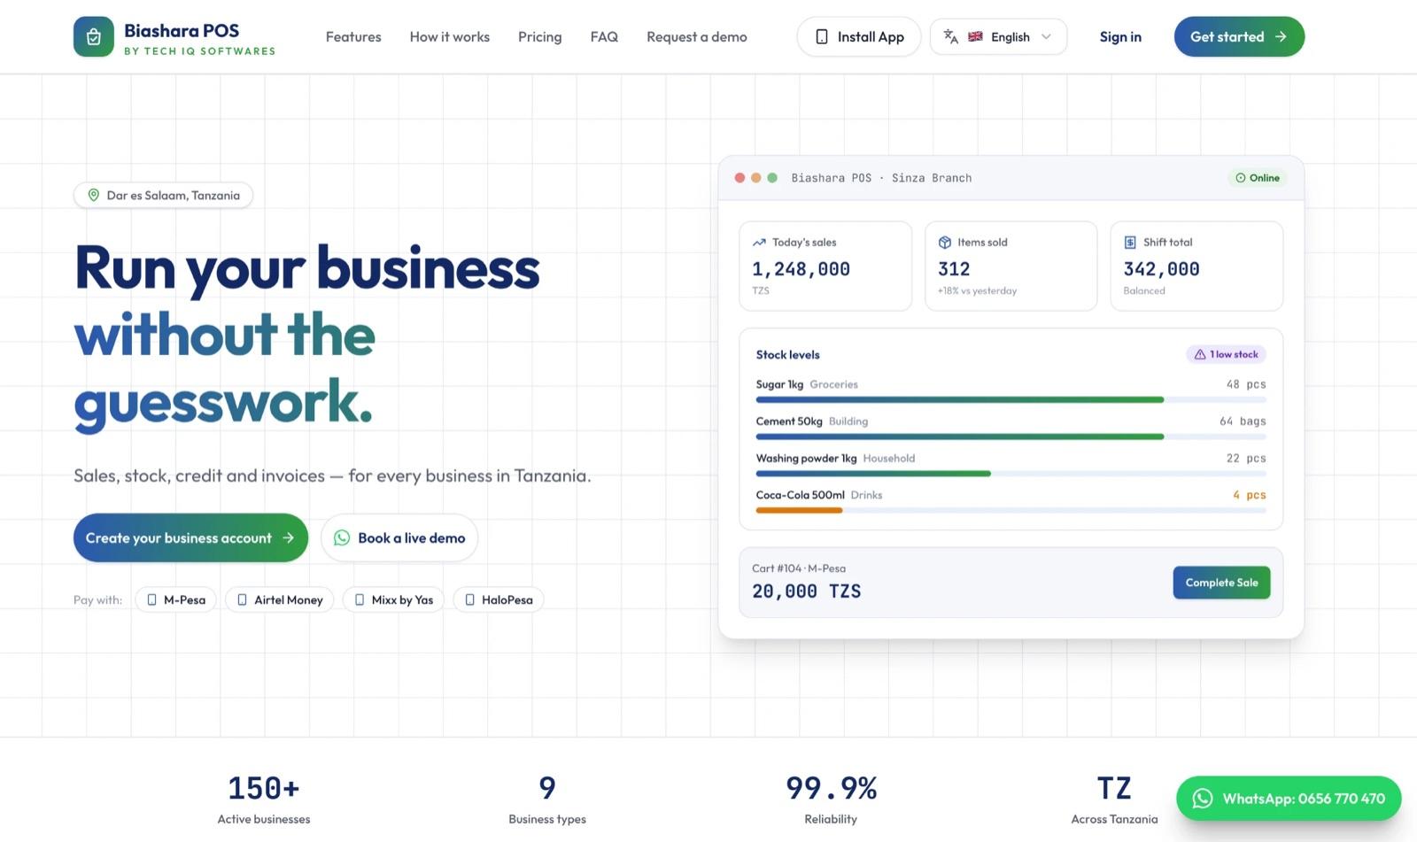Click the translate icon beside English
The image size is (1417, 842).
click(951, 36)
